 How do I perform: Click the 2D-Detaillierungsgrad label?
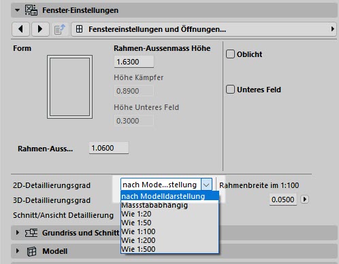(x=52, y=185)
